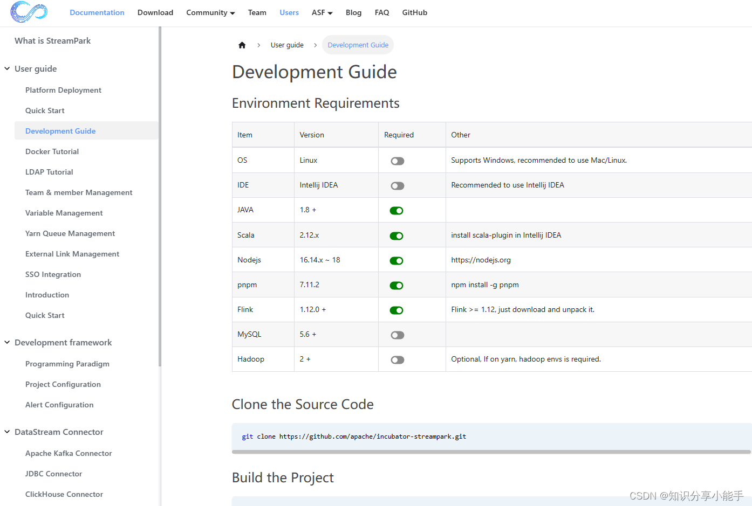
Task: Click the git clone code block scrollbar
Action: click(x=491, y=452)
